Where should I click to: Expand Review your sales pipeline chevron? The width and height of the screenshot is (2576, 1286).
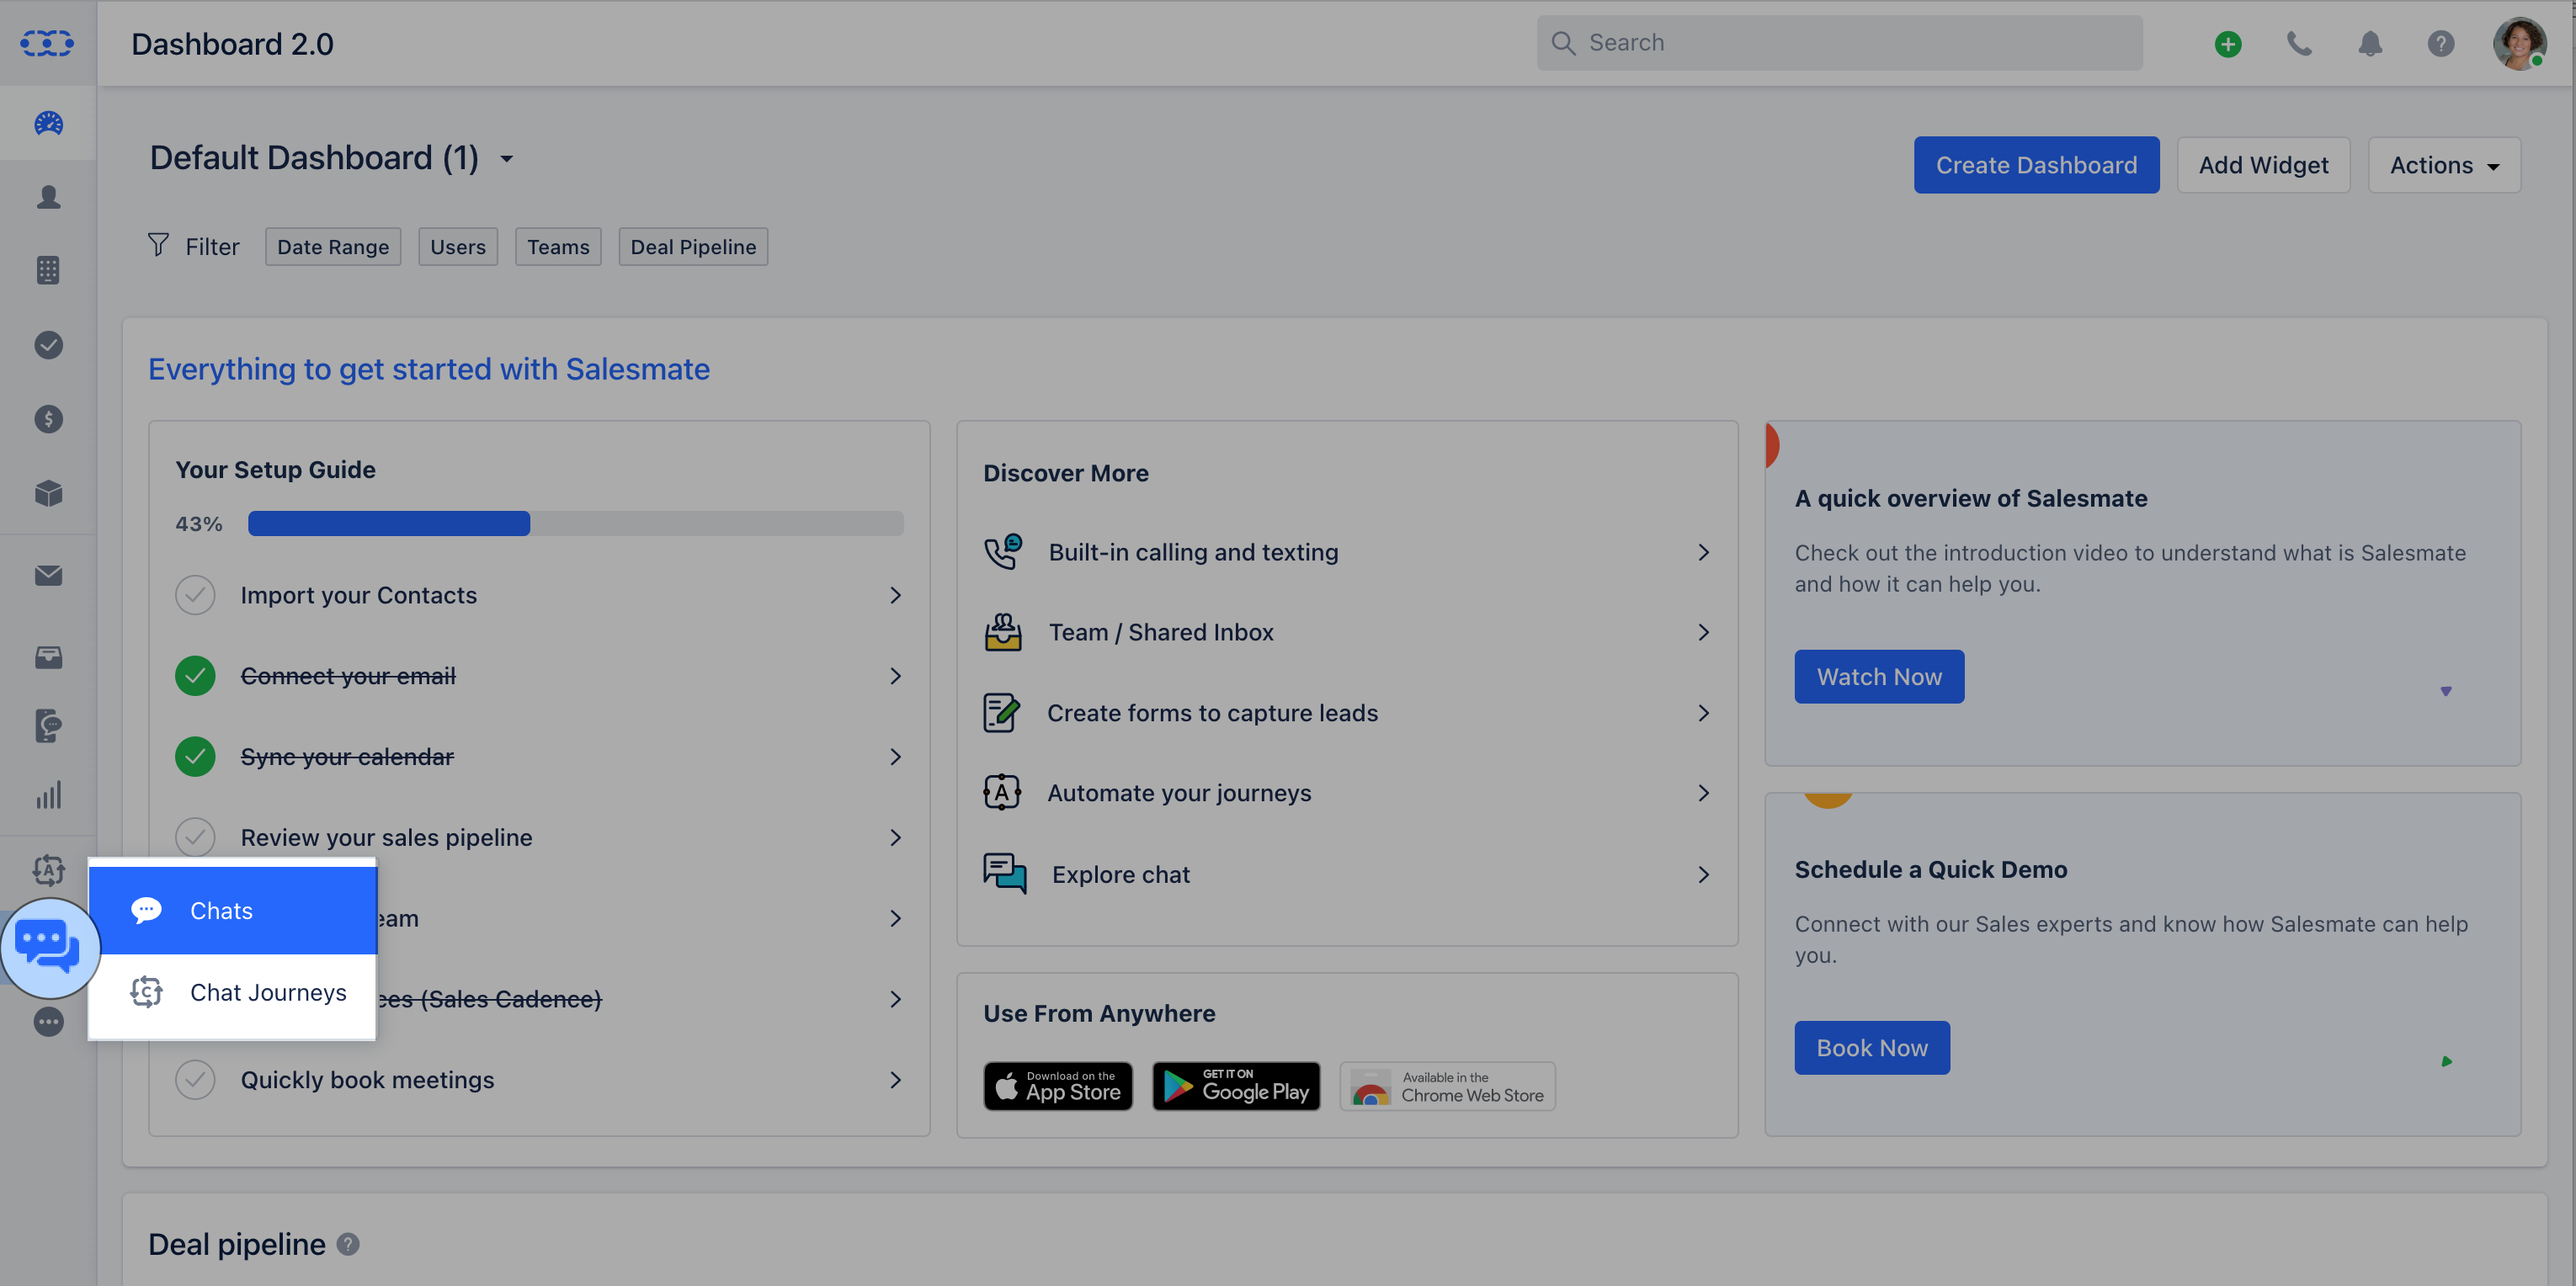[896, 837]
